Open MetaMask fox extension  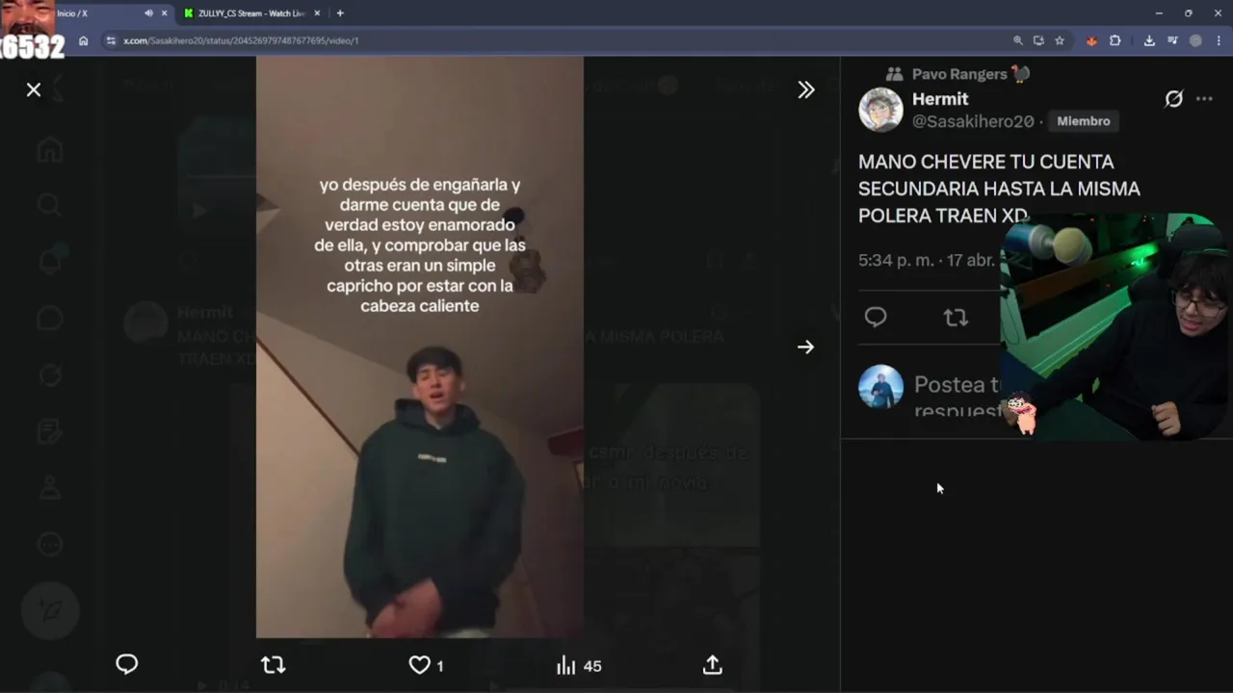point(1091,40)
